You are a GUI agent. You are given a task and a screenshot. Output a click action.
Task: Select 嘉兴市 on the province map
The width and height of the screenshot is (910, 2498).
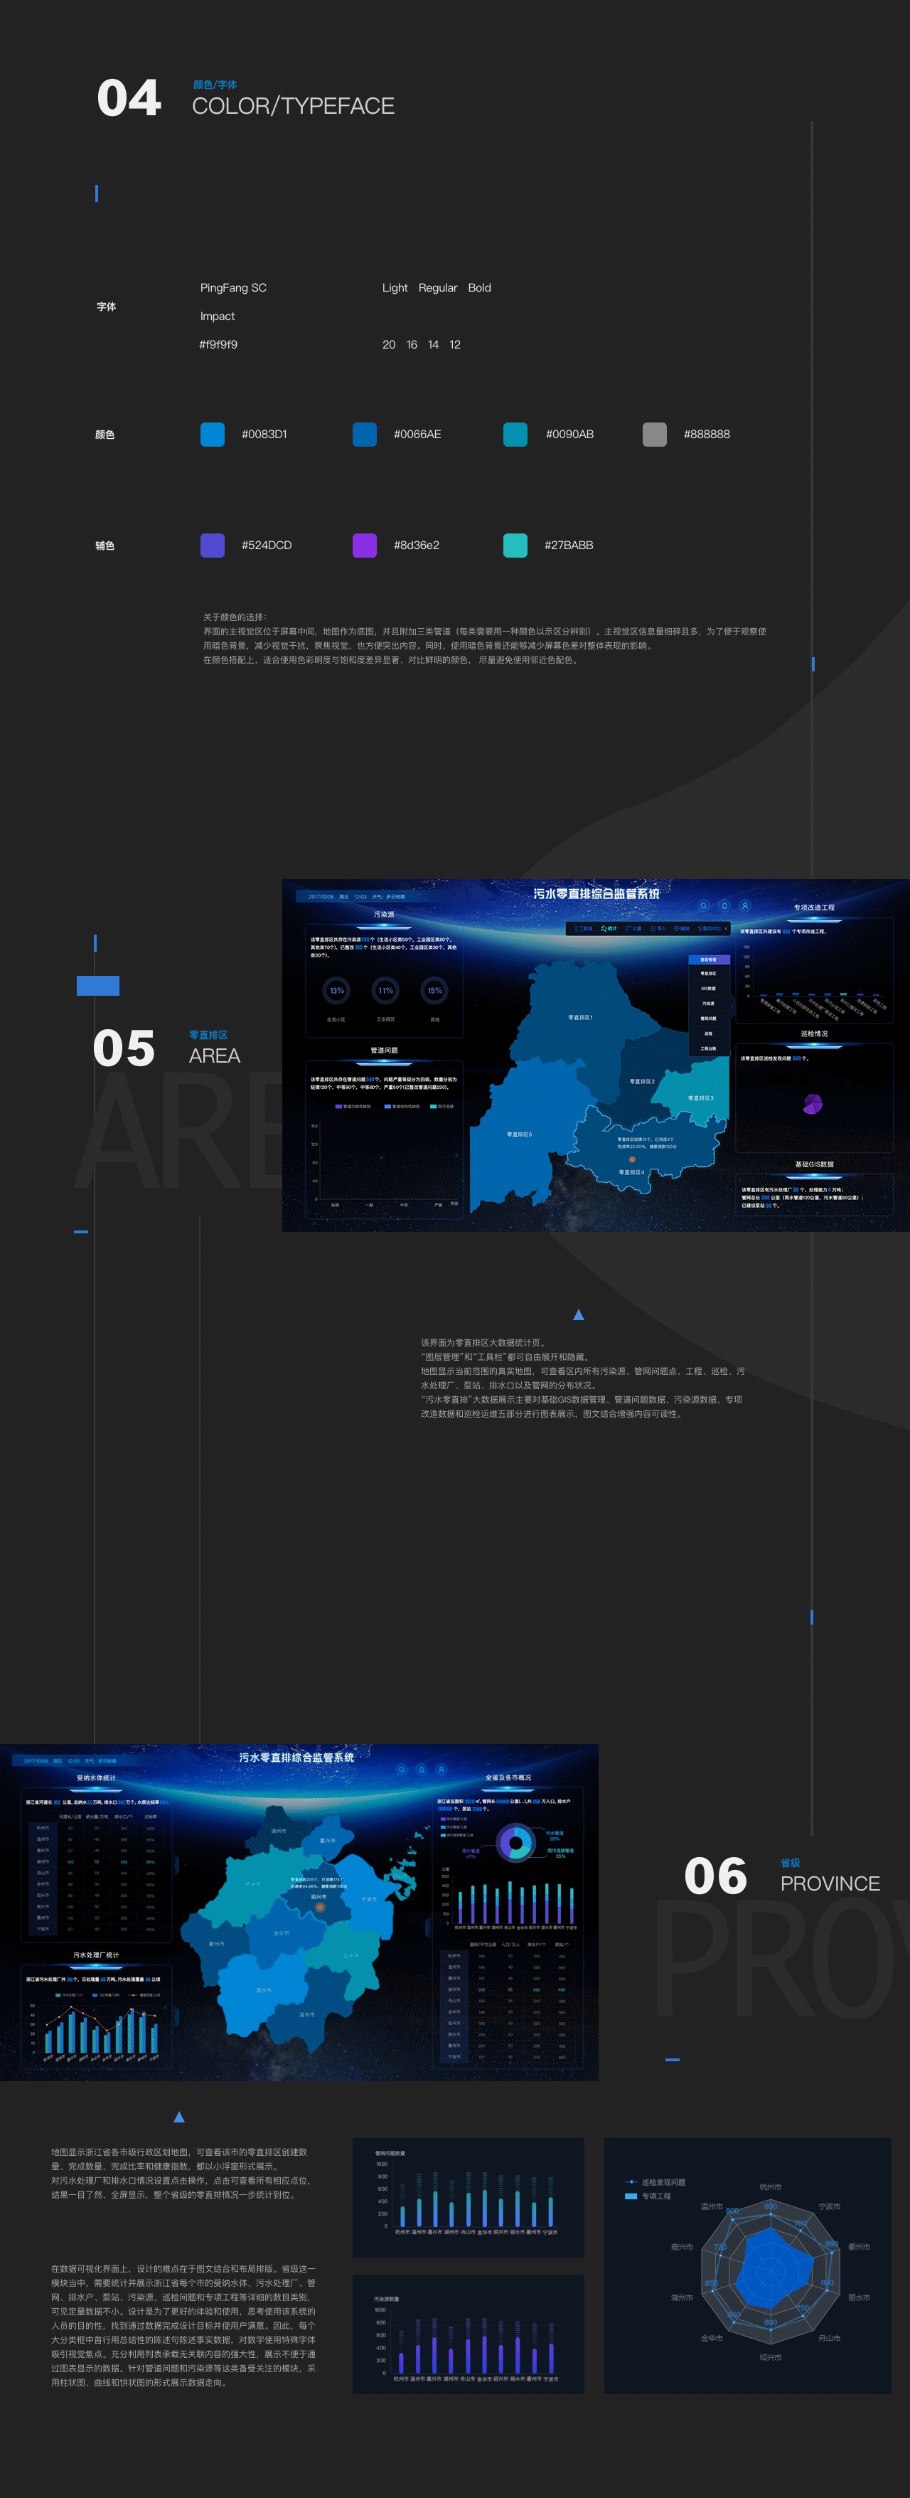point(328,1839)
